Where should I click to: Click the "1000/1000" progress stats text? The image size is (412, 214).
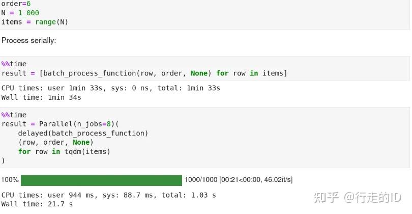point(200,180)
